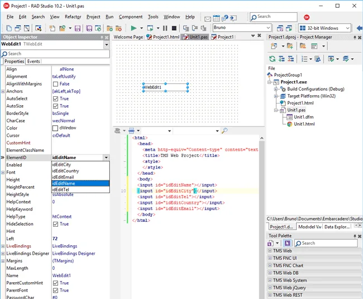This screenshot has width=363, height=299.
Task: Switch to the Events tab
Action: point(34,61)
